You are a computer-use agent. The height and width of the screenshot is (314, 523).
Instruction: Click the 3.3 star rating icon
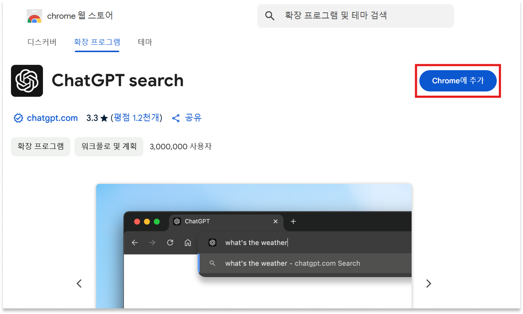pyautogui.click(x=104, y=118)
